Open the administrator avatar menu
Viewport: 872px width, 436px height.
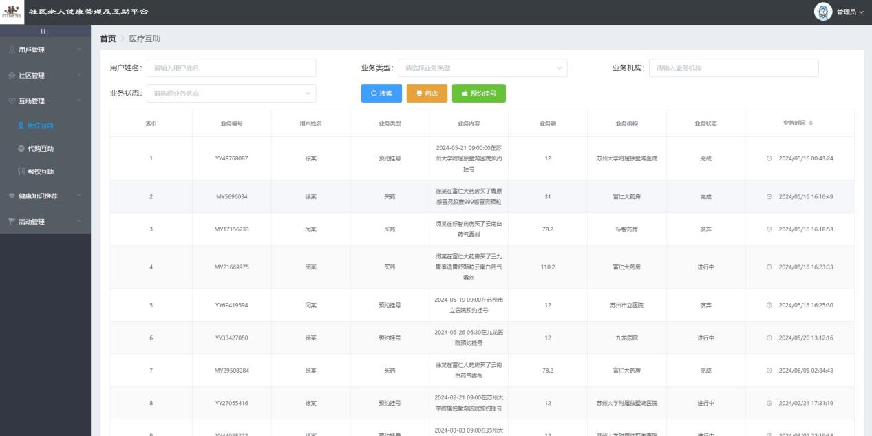[823, 12]
